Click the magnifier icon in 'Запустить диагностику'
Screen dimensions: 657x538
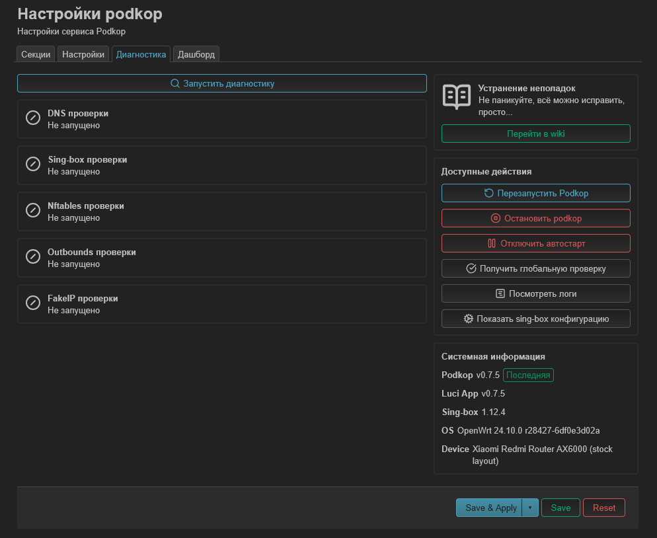point(174,83)
